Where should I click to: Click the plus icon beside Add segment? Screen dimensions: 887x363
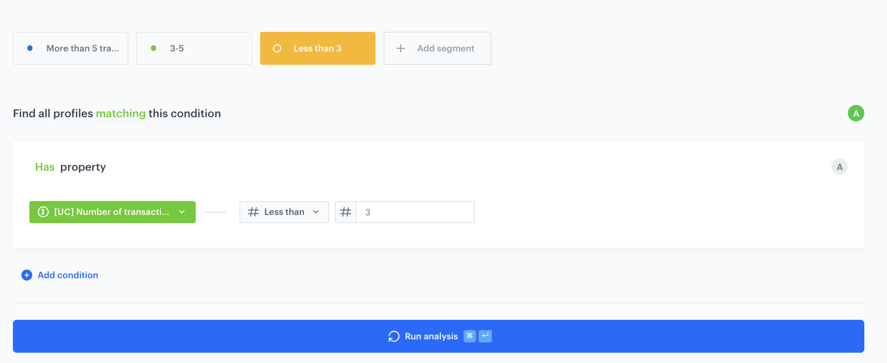point(401,48)
